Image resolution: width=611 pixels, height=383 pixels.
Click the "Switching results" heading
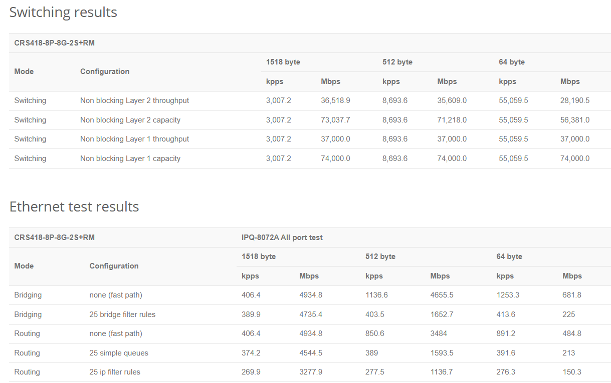tap(63, 12)
